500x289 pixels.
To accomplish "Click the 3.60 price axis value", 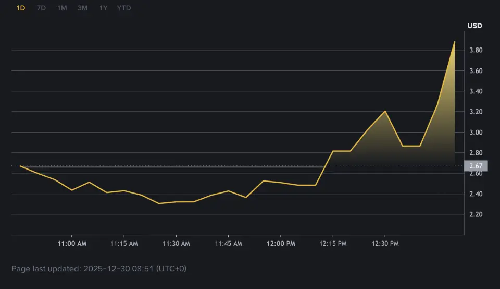I will (476, 71).
